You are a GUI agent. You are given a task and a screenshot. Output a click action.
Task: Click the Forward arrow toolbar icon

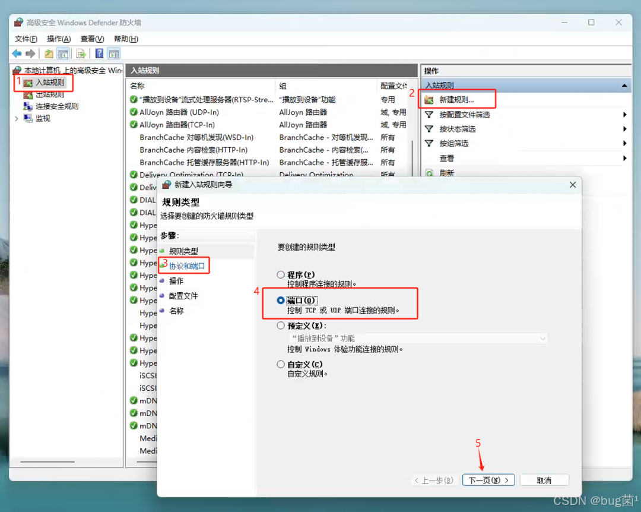30,53
